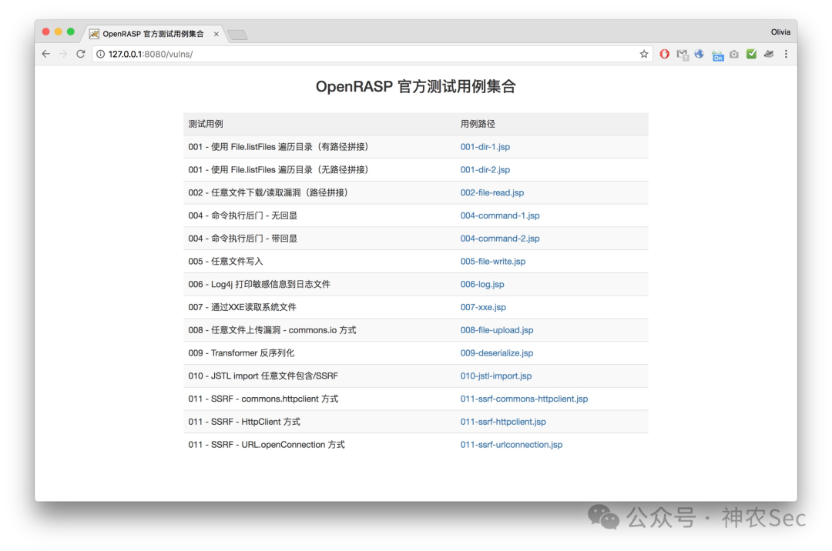Open the 010-jstl-import.jsp link

(x=495, y=376)
